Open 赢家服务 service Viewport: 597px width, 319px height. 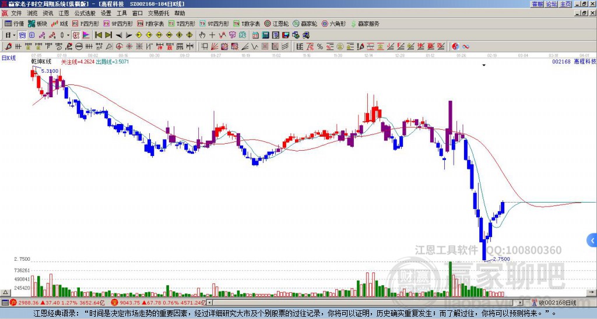[x=365, y=23]
